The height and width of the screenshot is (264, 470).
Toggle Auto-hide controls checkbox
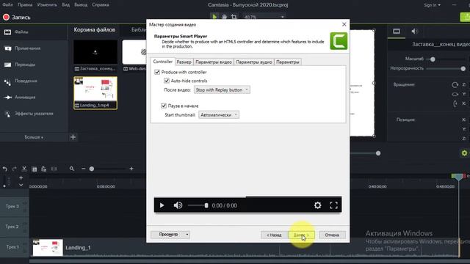tap(167, 81)
